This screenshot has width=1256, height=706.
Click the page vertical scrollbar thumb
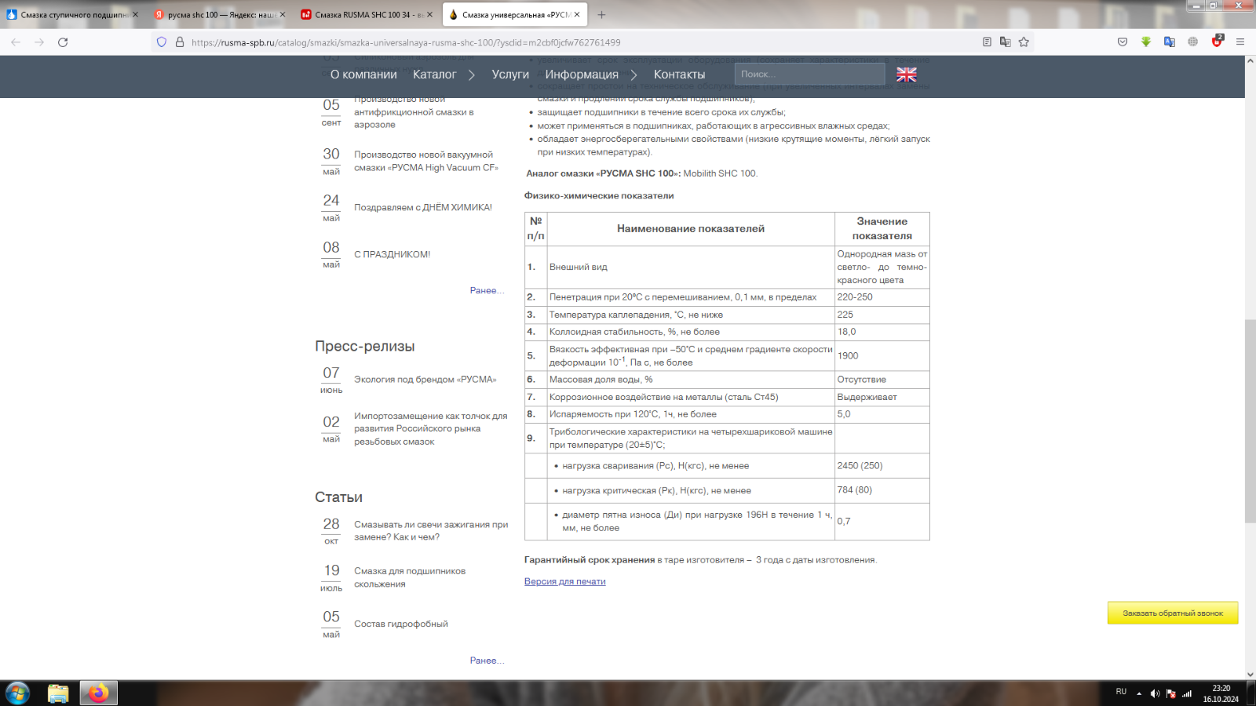point(1250,420)
